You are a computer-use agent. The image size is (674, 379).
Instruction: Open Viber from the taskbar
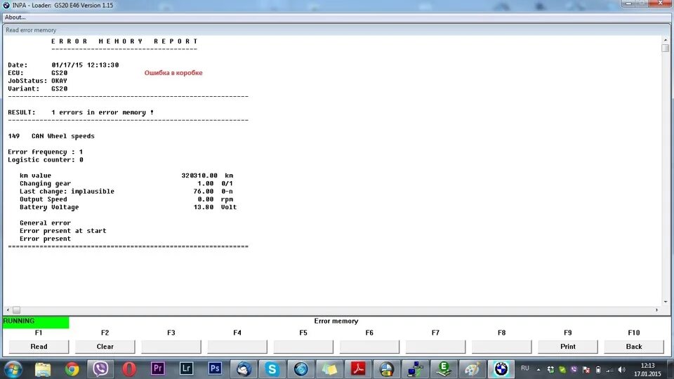pyautogui.click(x=100, y=369)
